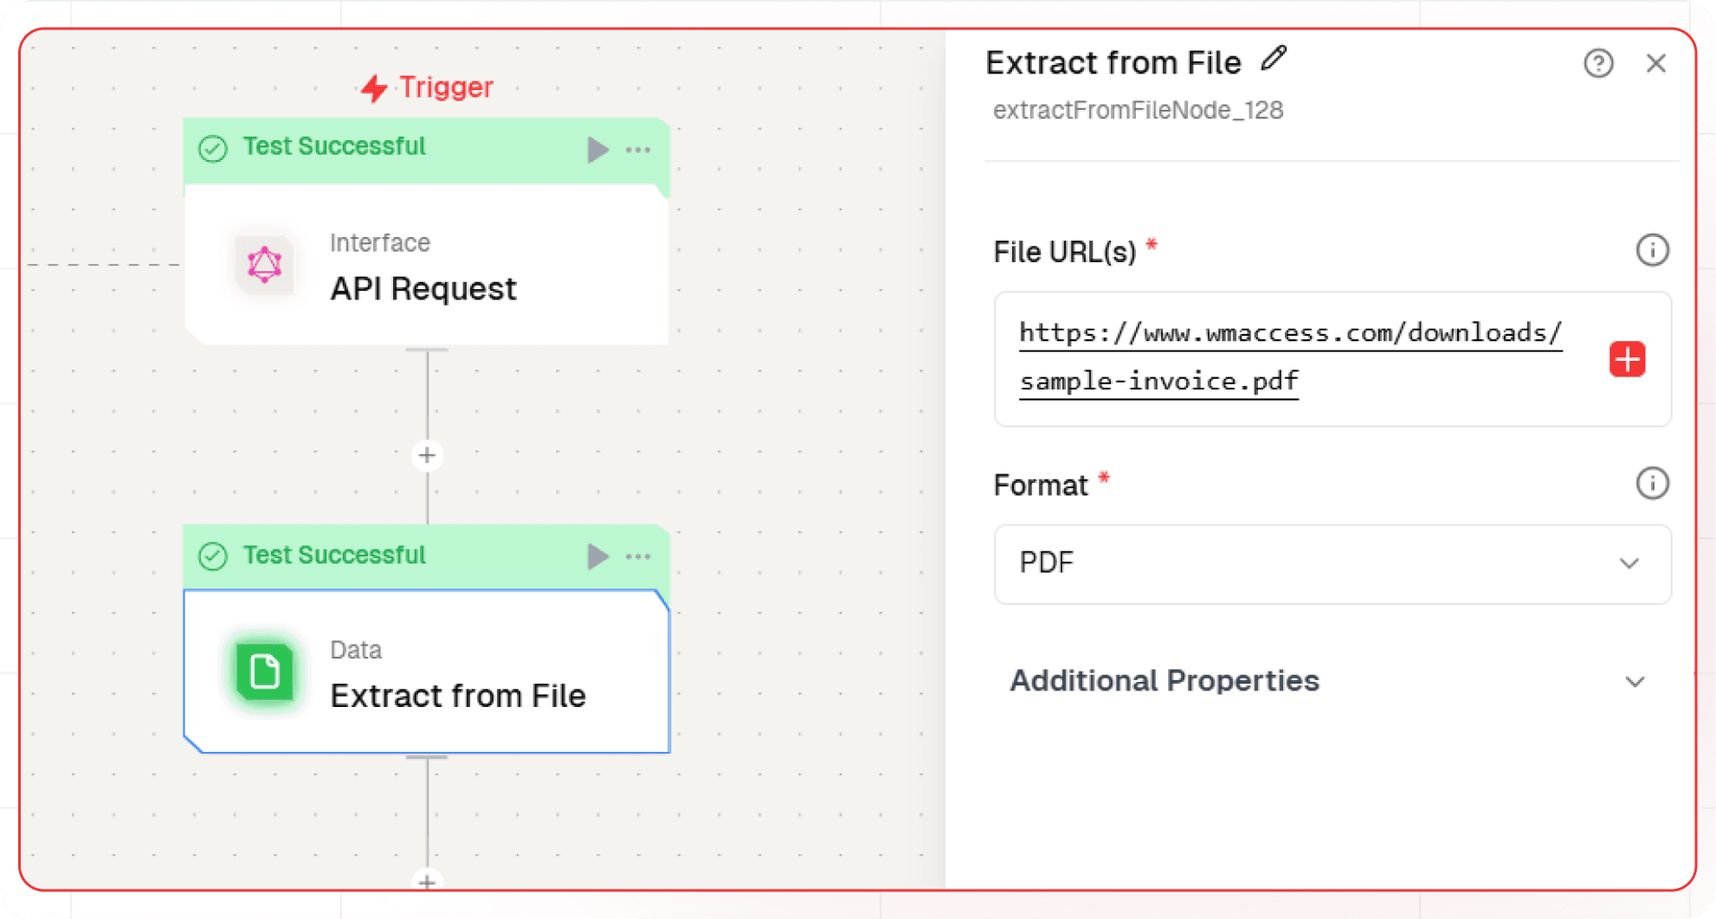Click the green Extract from File icon

265,672
